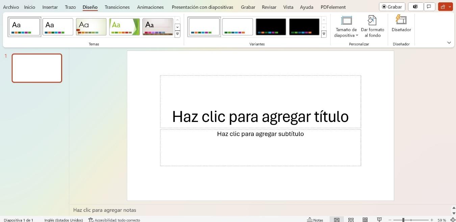
Task: Toggle fit slide to current window
Action: coord(453,220)
